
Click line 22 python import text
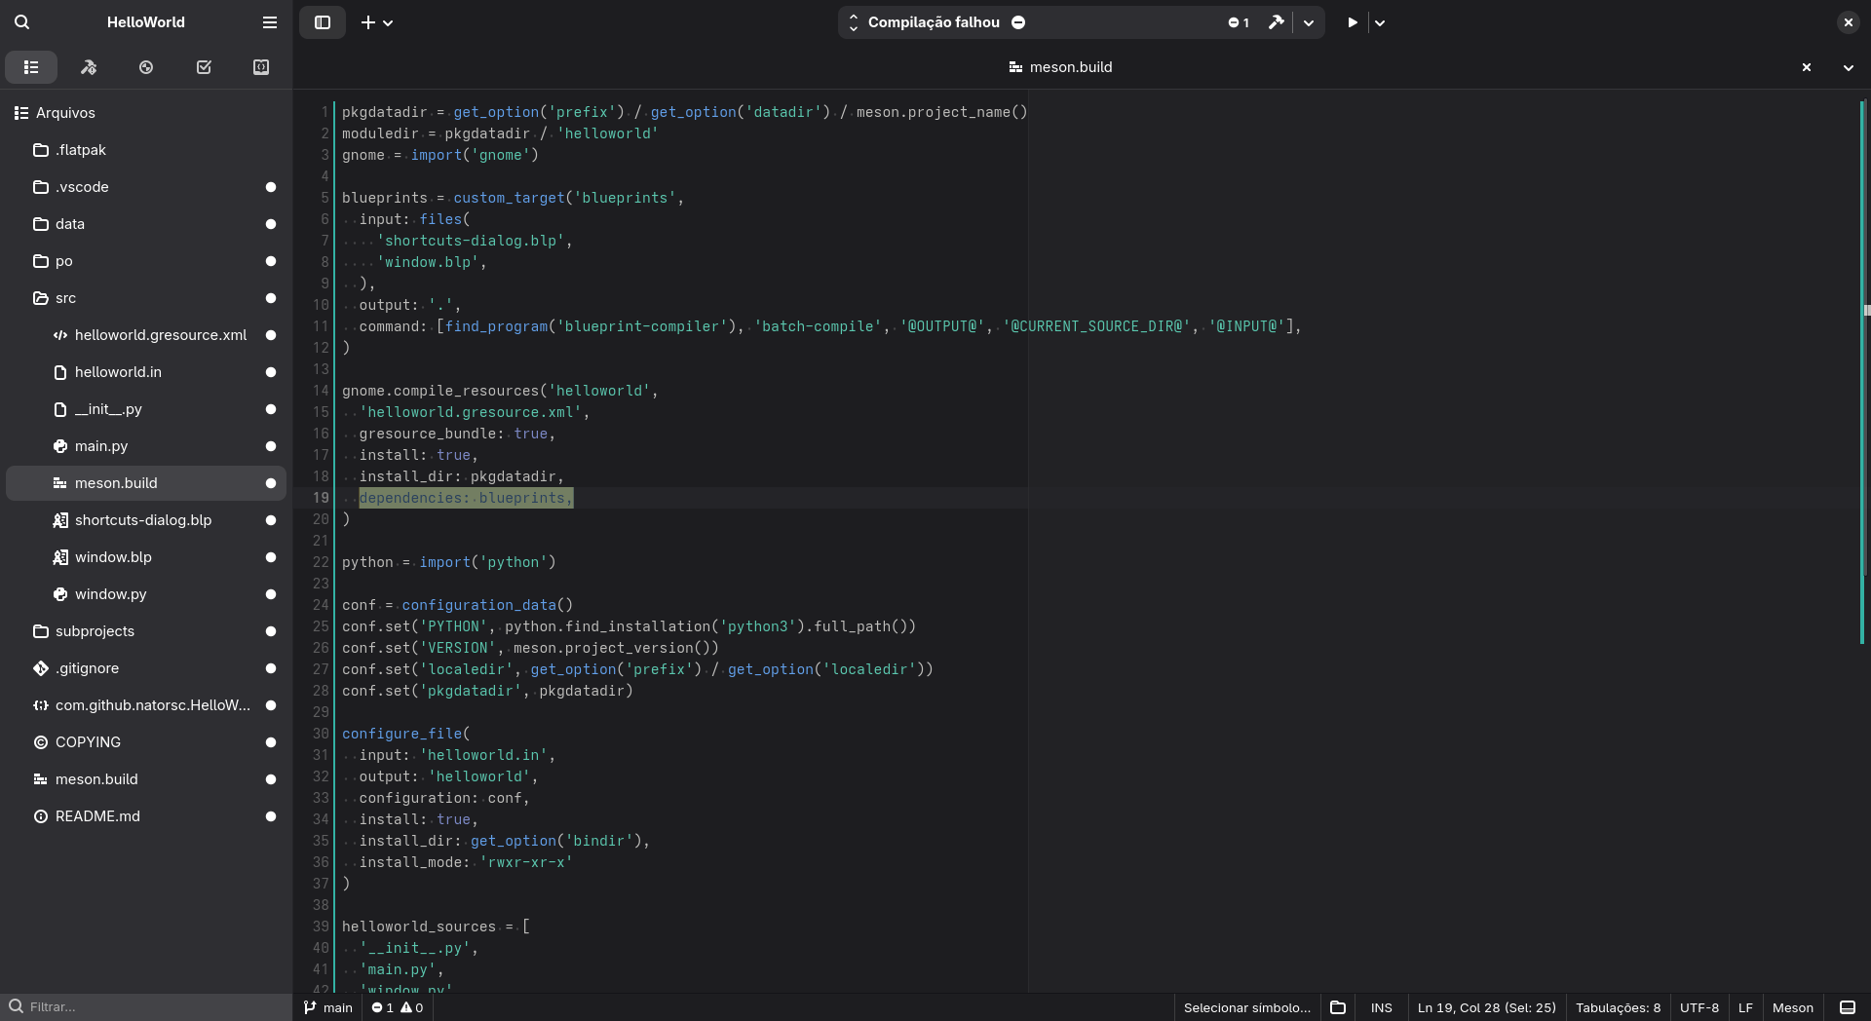[448, 562]
